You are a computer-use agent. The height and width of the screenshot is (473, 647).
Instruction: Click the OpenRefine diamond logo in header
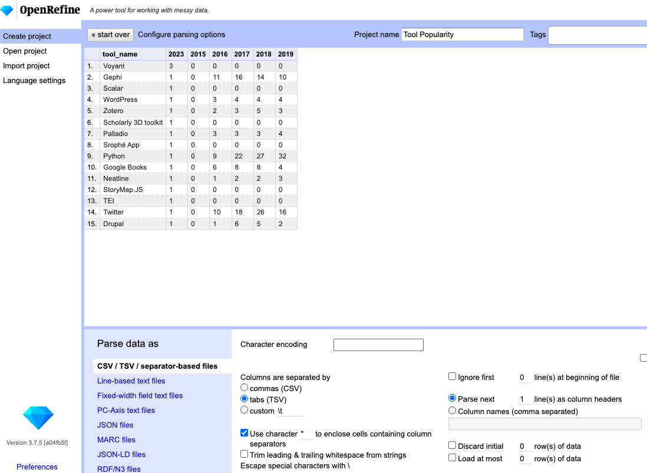point(6,10)
